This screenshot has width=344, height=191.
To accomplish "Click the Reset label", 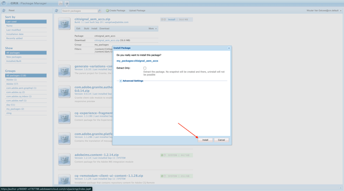I will (x=11, y=10).
